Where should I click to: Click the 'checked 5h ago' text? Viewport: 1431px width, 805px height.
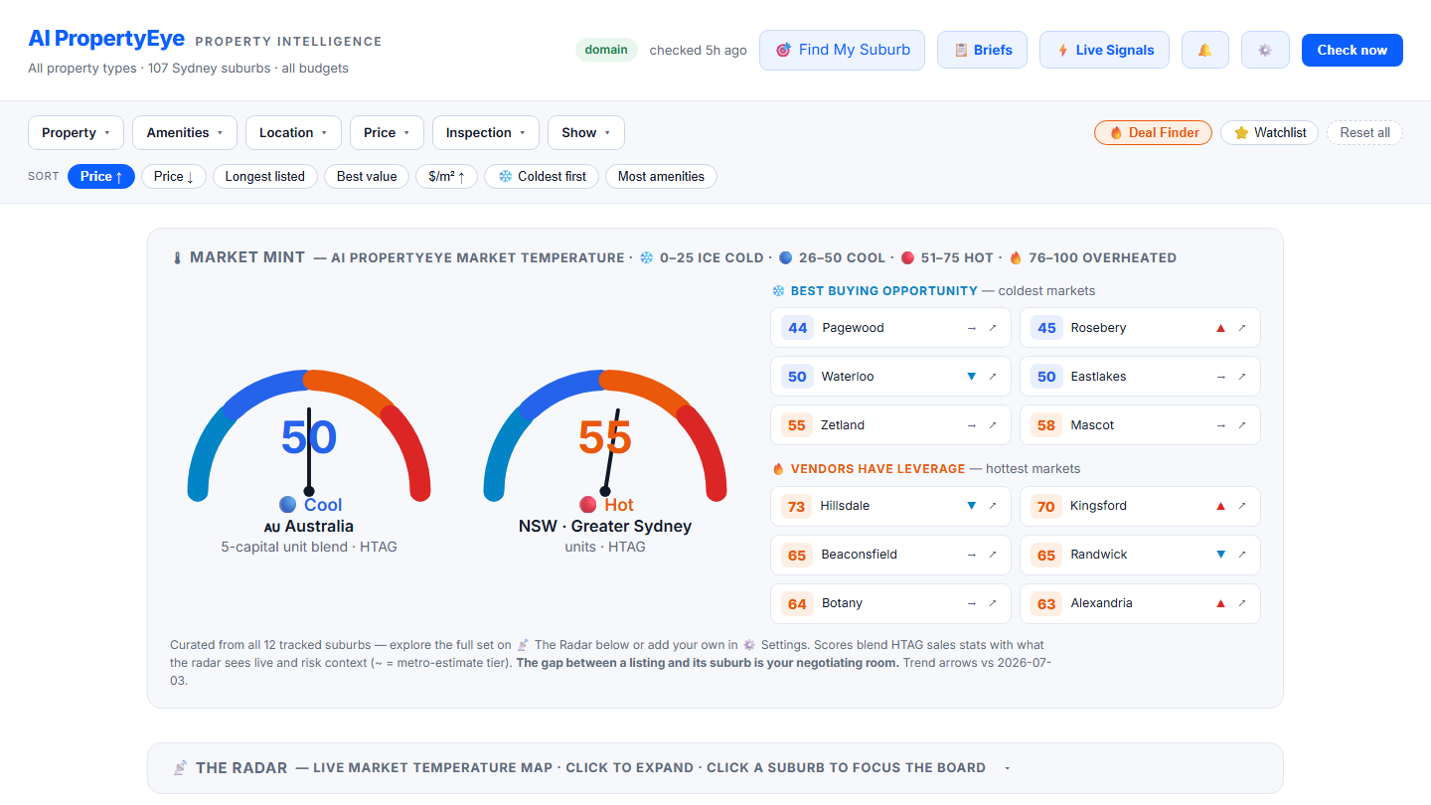pyautogui.click(x=698, y=51)
